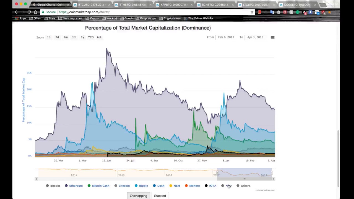Click the browser back arrow

[16, 12]
